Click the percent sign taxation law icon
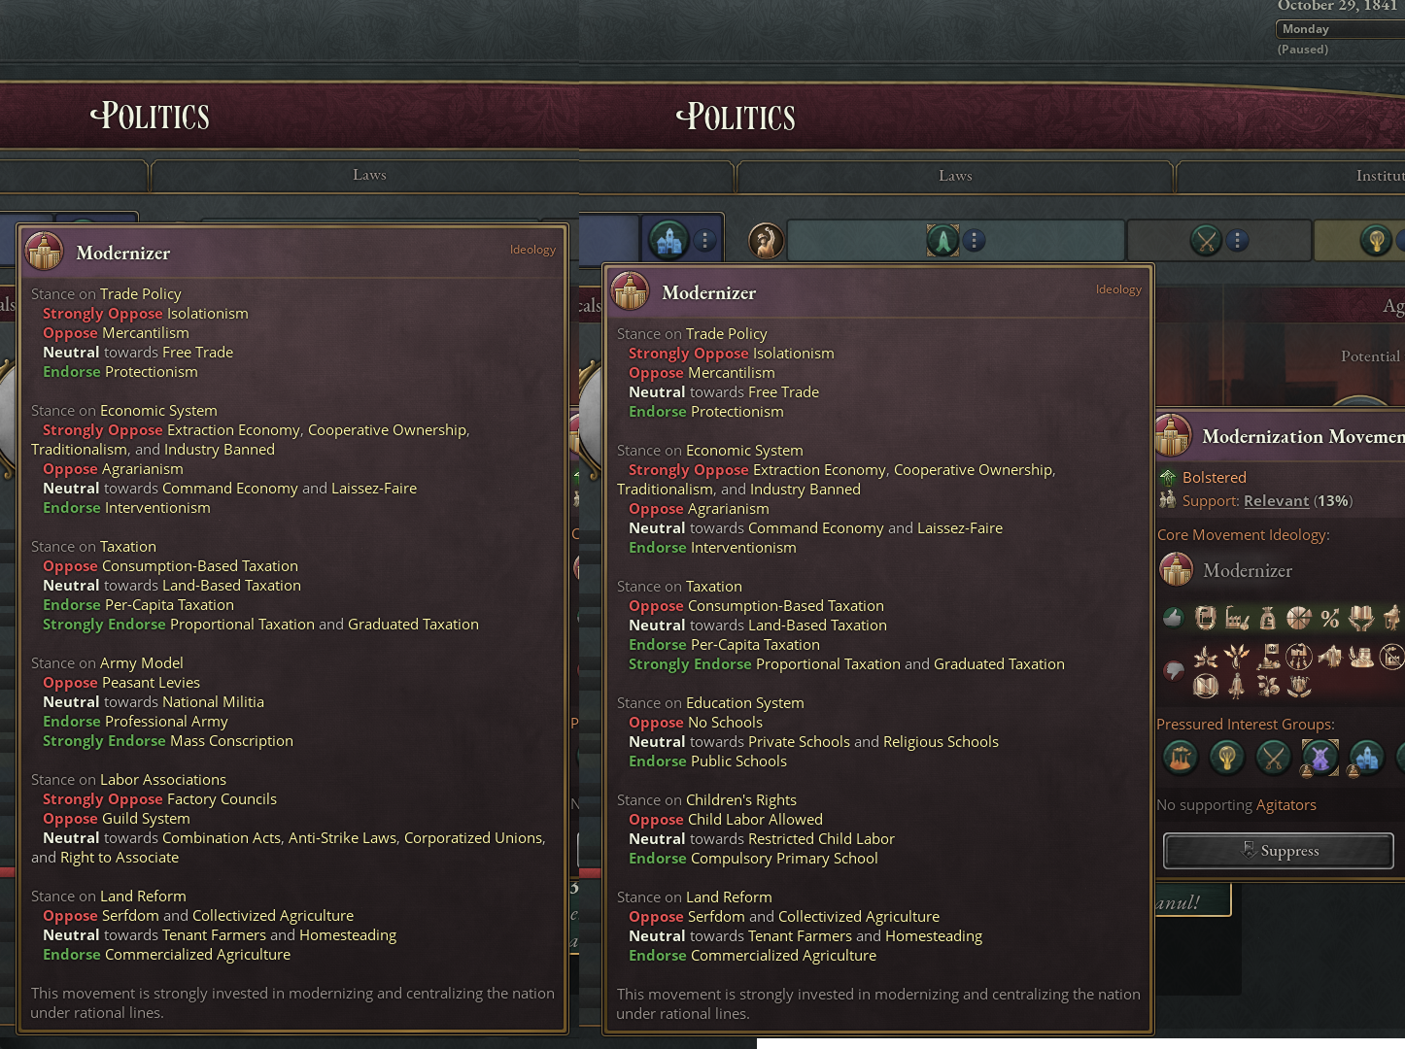Image resolution: width=1405 pixels, height=1049 pixels. tap(1330, 618)
